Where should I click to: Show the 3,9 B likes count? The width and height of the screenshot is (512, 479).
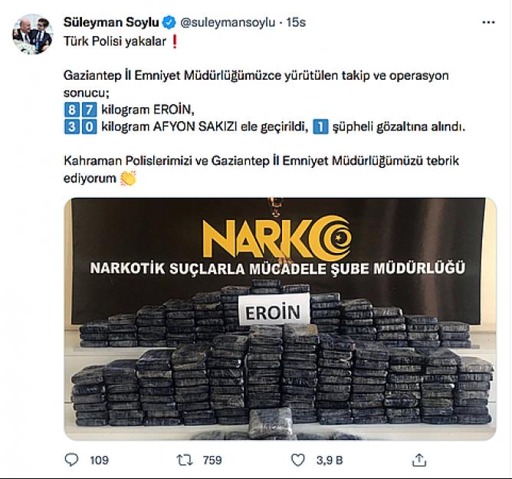pyautogui.click(x=330, y=461)
